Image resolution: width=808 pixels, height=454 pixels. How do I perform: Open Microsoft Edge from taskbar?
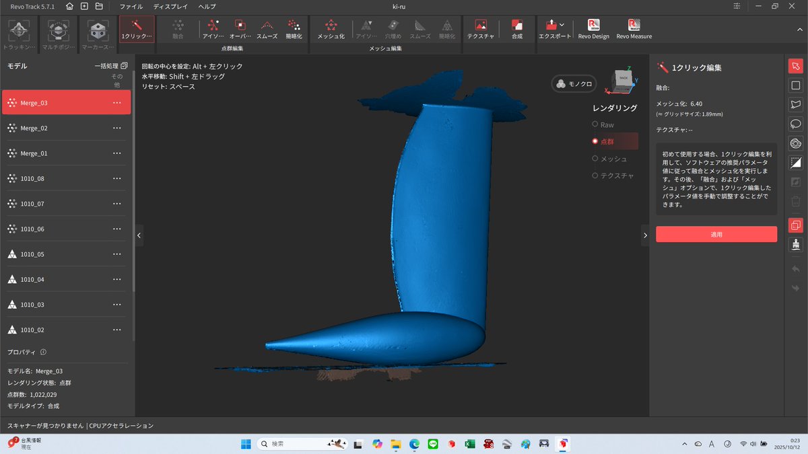click(415, 444)
